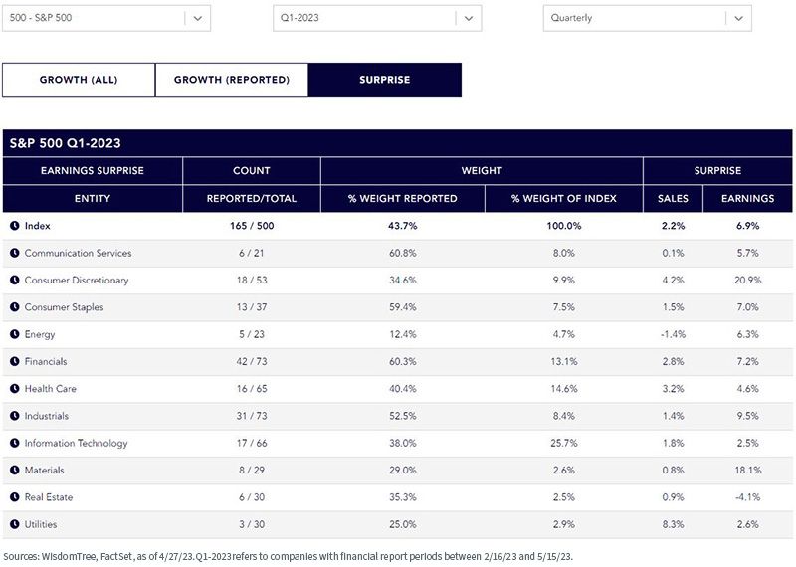Click the clock icon beside Materials
Viewport: 796px width, 567px height.
click(x=14, y=471)
